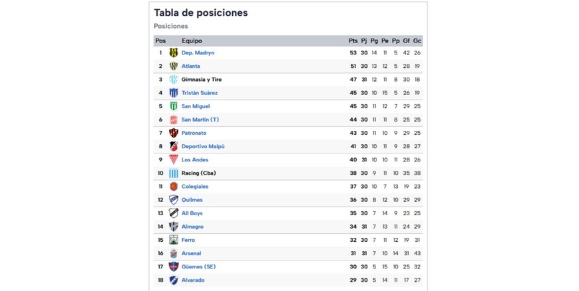
Task: Open the Almagro team link
Action: [x=192, y=227]
